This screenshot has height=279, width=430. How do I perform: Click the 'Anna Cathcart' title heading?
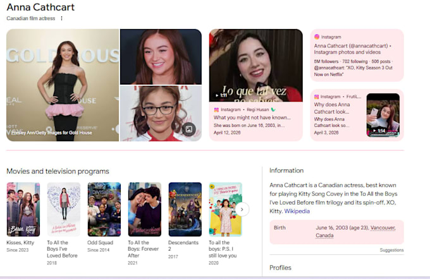point(40,7)
